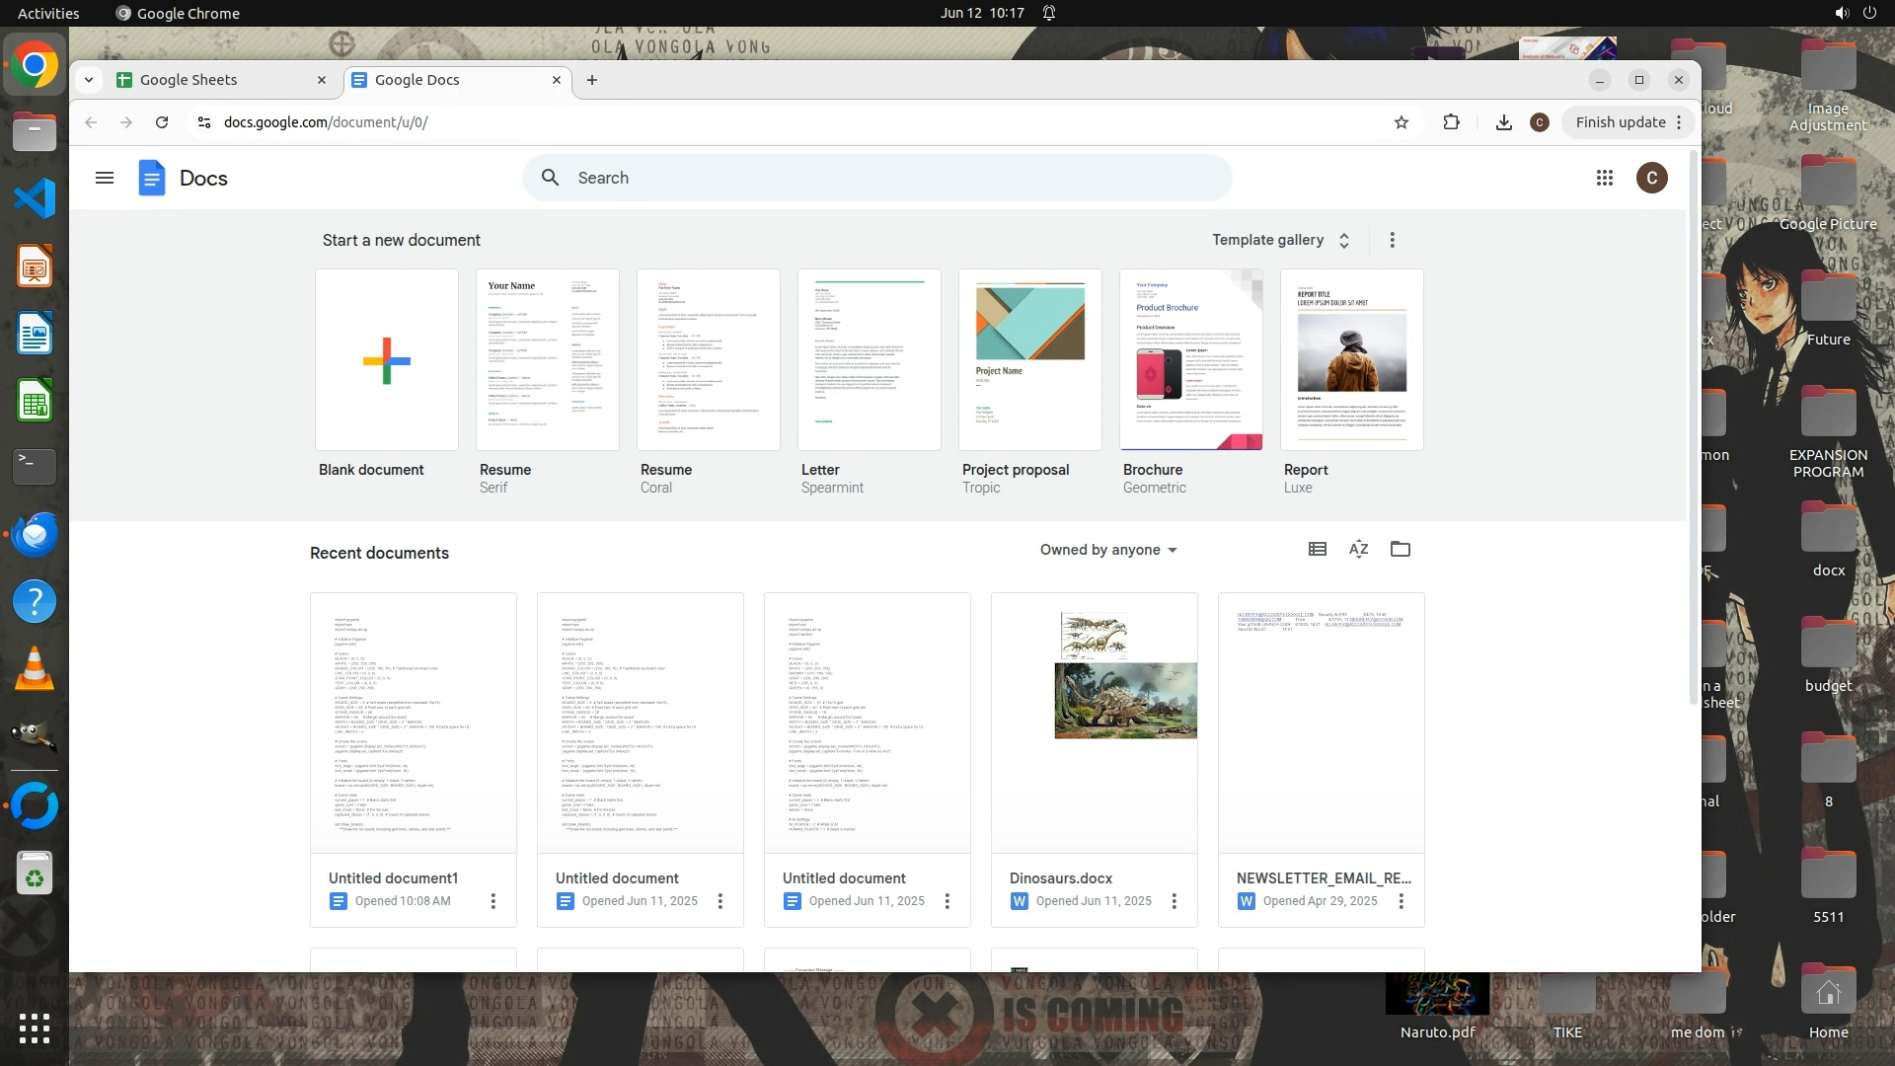Screen dimensions: 1895x1066
Task: Open Chrome downloads icon
Action: click(1503, 122)
